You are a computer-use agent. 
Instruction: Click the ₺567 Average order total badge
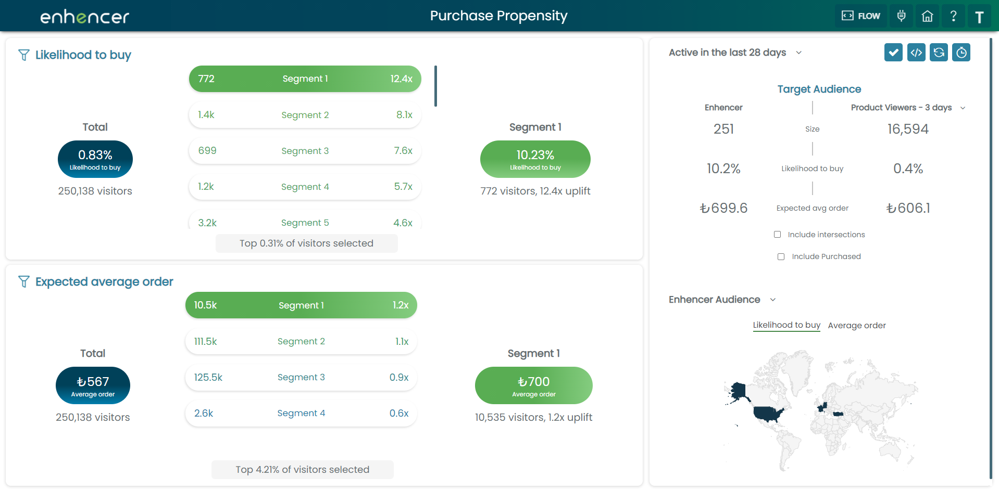[93, 385]
